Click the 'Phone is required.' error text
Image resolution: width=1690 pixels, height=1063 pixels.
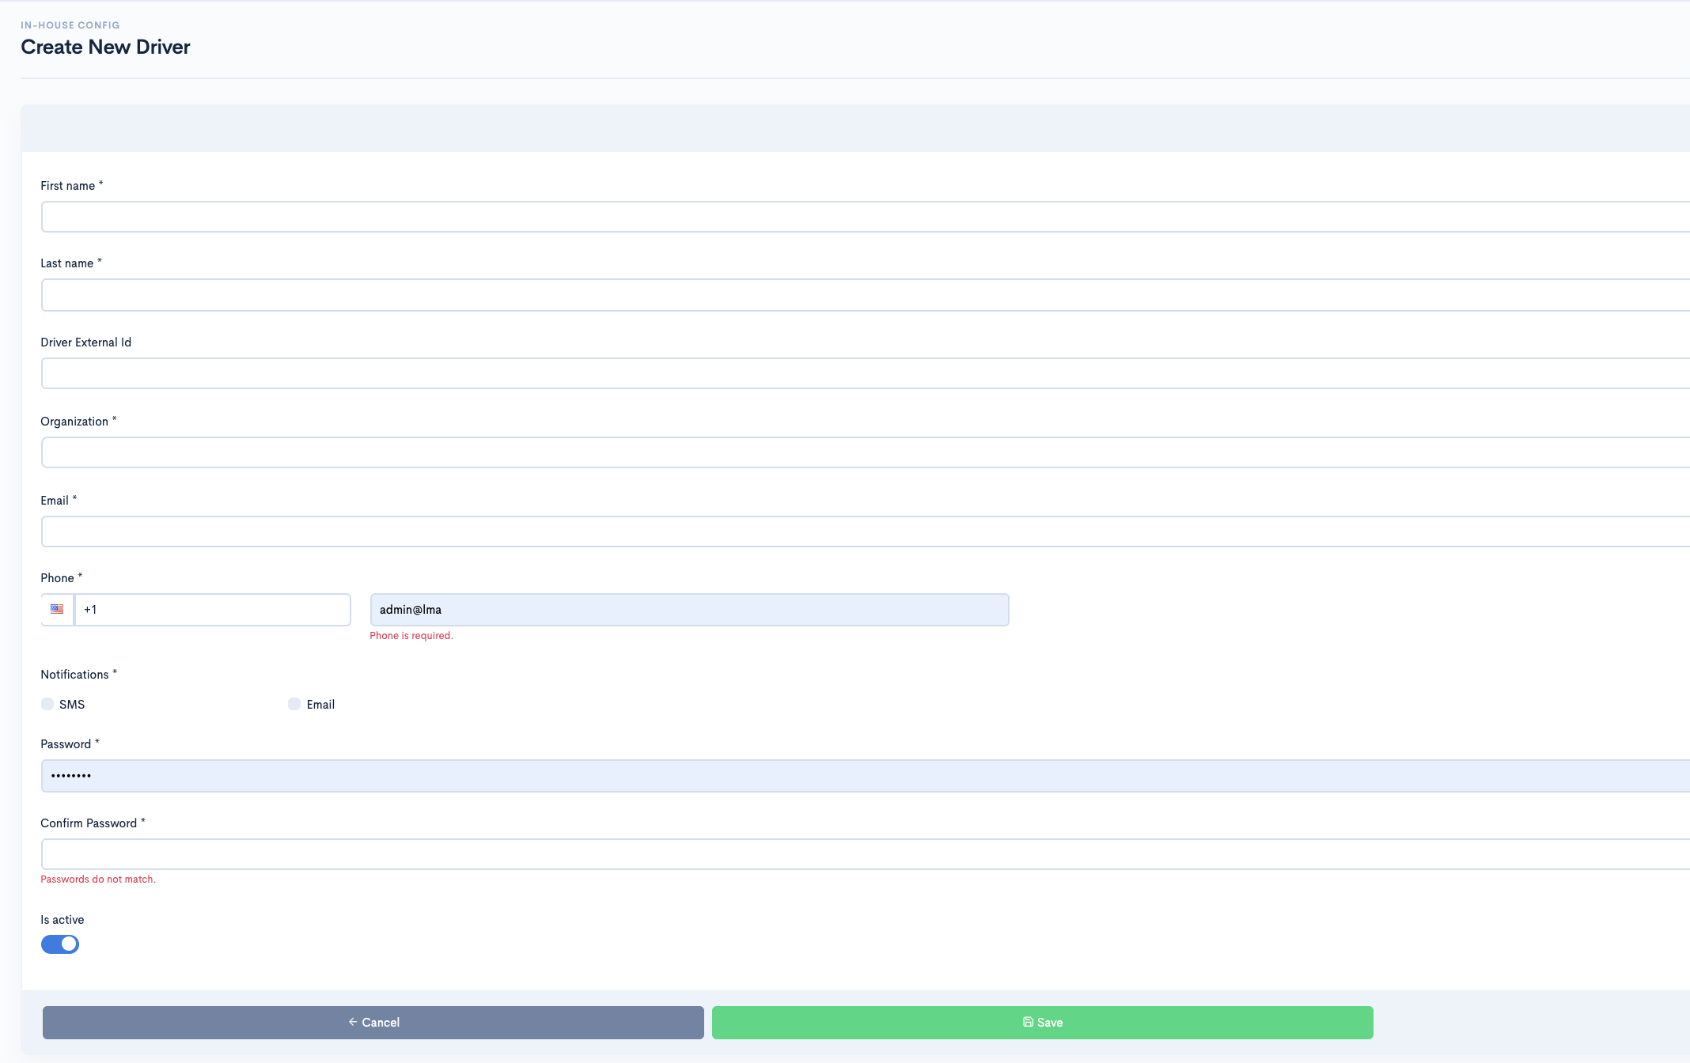(x=411, y=636)
